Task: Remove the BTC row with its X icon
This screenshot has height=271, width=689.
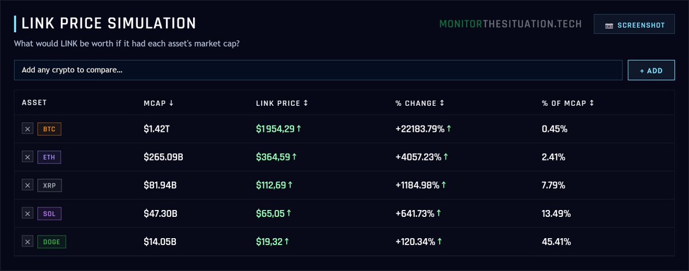Action: point(27,129)
